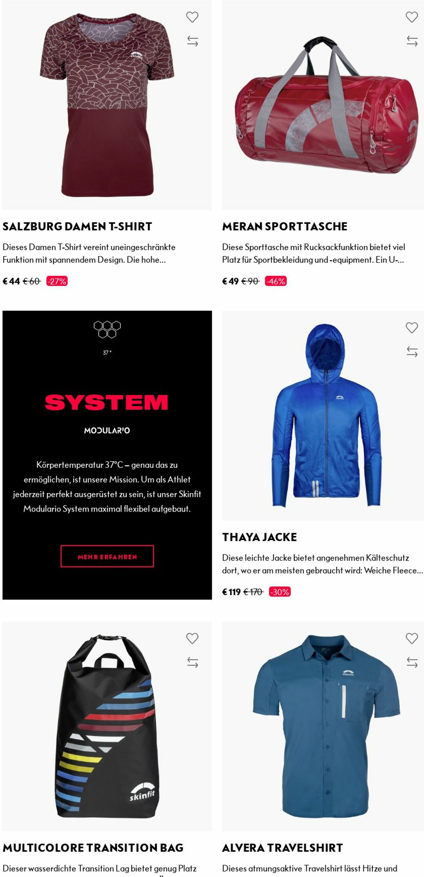Compare the Multicolore Transition Bag

click(192, 662)
